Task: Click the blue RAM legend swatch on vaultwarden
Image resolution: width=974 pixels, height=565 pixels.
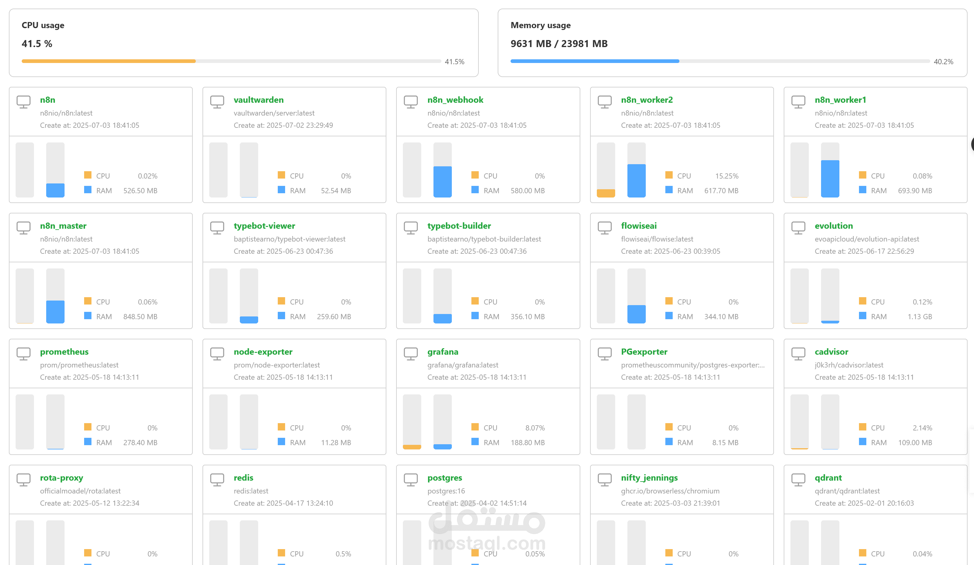Action: (x=281, y=190)
